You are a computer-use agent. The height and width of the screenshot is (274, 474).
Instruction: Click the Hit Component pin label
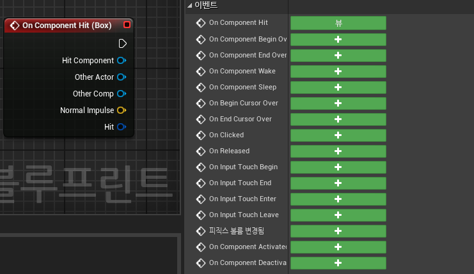click(88, 61)
